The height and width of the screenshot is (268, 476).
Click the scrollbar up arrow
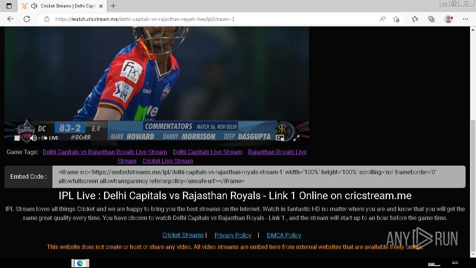coord(473,29)
